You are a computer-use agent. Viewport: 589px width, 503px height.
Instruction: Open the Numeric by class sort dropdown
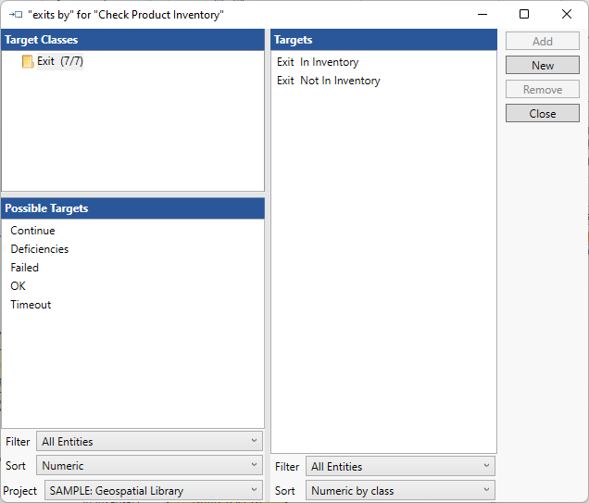399,491
